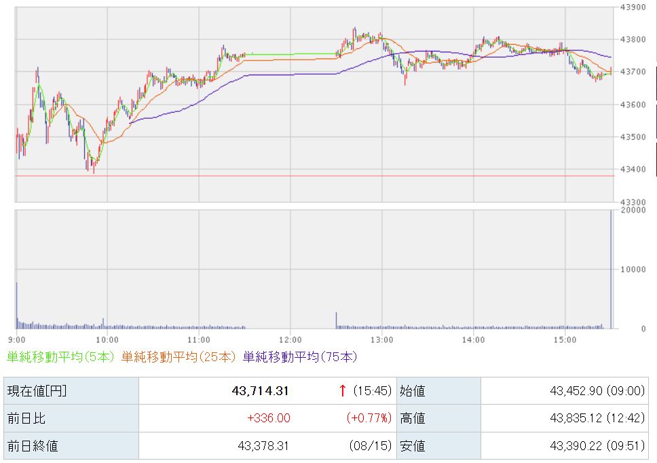Click the 10:00 time axis label
Screen dimensions: 657x463
pos(107,340)
